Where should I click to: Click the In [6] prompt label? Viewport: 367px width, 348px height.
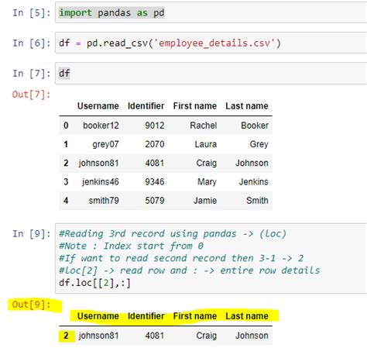tap(32, 43)
